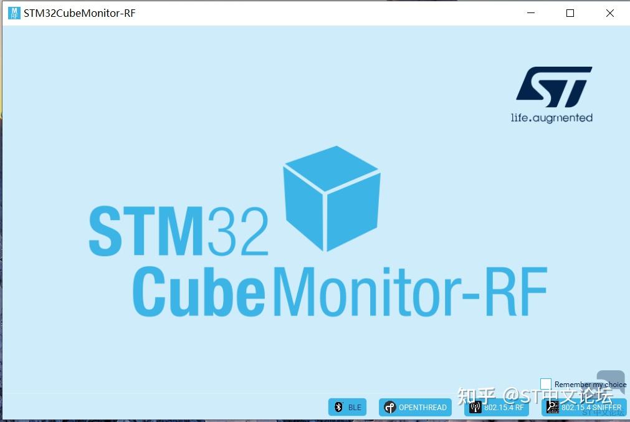Maximize the STM32CubeMonitor-RF window
Image resolution: width=630 pixels, height=422 pixels.
tap(570, 12)
